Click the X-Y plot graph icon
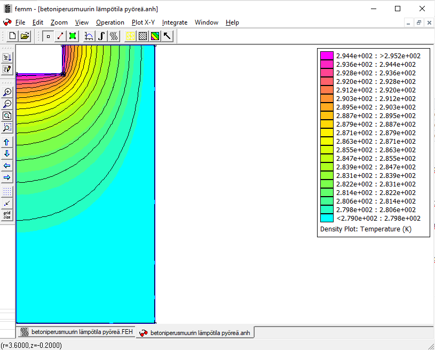The height and width of the screenshot is (350, 435). 89,36
